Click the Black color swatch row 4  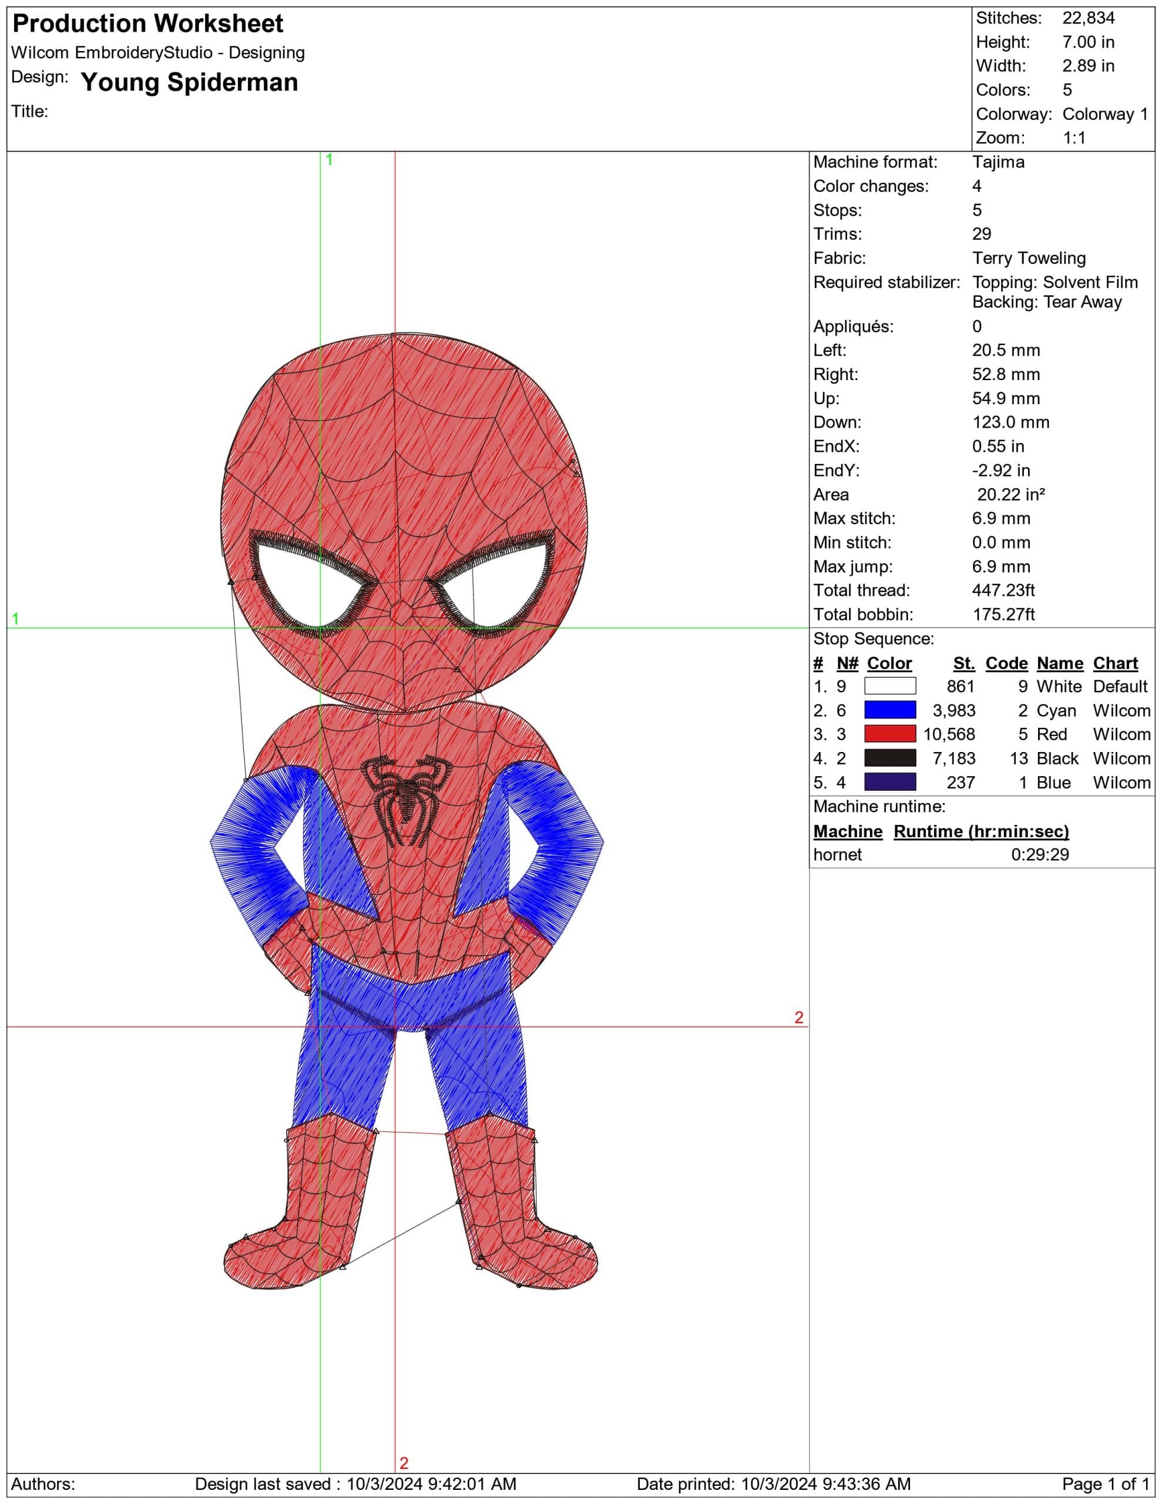click(890, 758)
